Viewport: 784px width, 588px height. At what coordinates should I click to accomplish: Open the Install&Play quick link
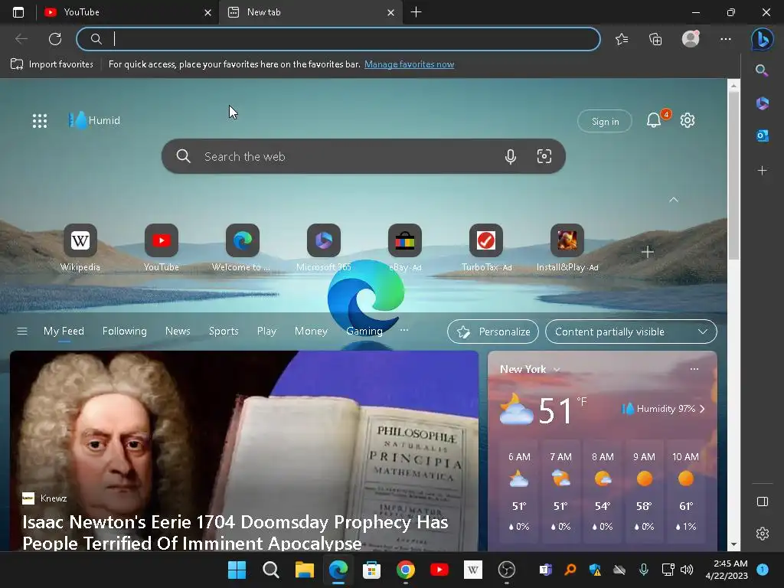pyautogui.click(x=567, y=248)
